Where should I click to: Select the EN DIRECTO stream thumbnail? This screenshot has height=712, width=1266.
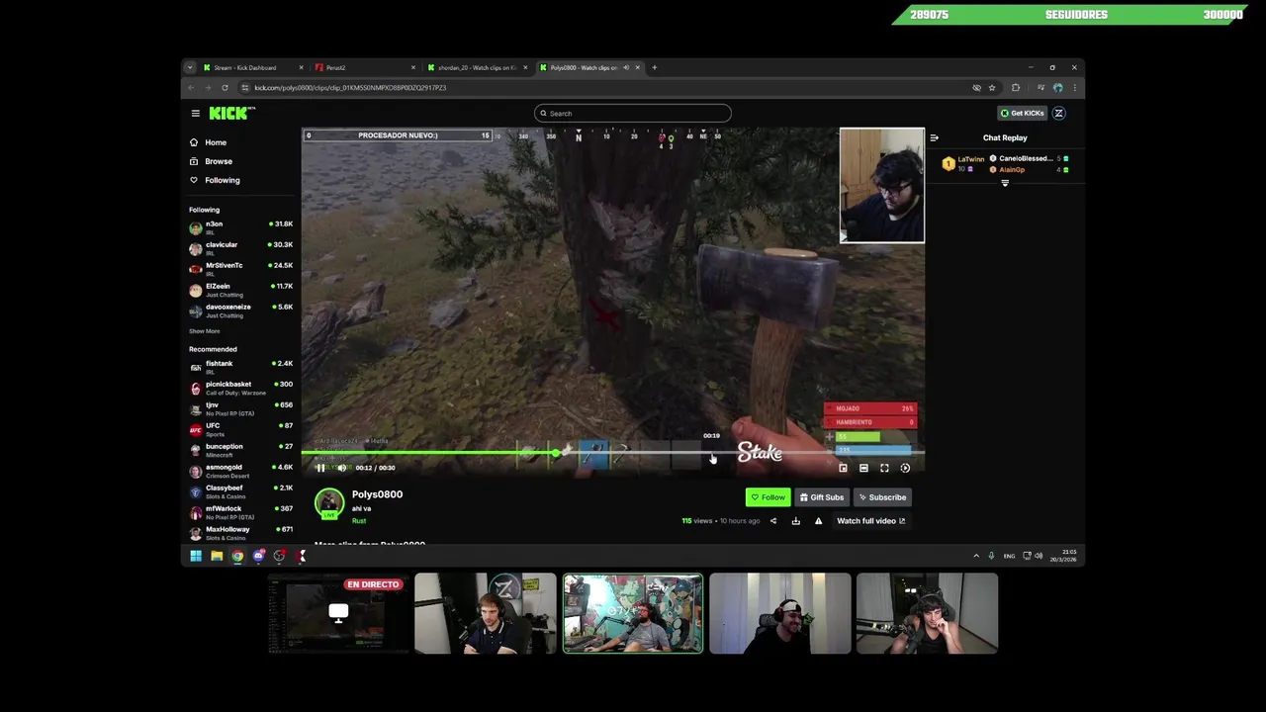click(x=338, y=613)
